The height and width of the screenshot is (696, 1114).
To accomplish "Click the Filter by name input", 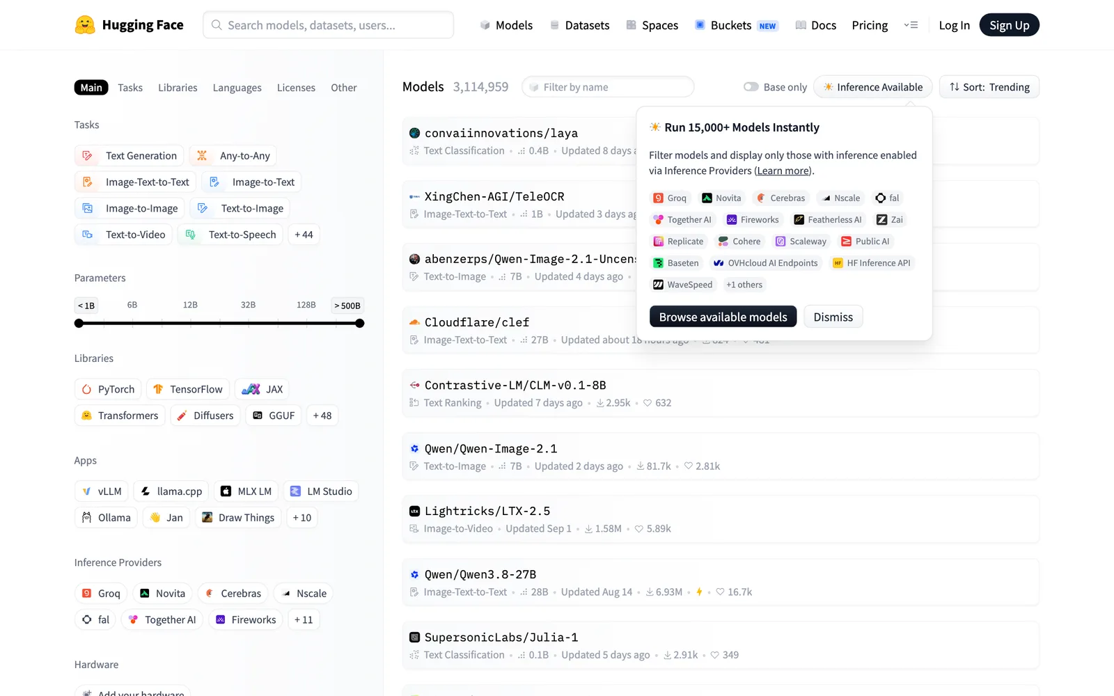I will click(x=608, y=87).
